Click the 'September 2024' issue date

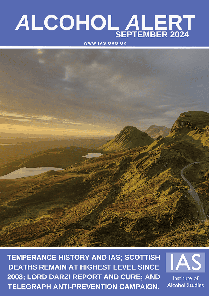click(x=152, y=34)
